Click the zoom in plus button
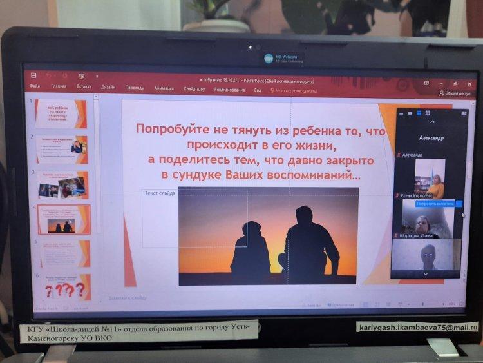The width and height of the screenshot is (483, 363). (443, 304)
